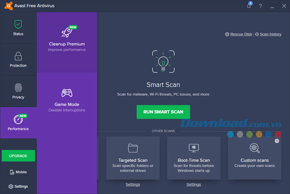Open the Rescue Disk link
The width and height of the screenshot is (290, 194).
[x=241, y=34]
